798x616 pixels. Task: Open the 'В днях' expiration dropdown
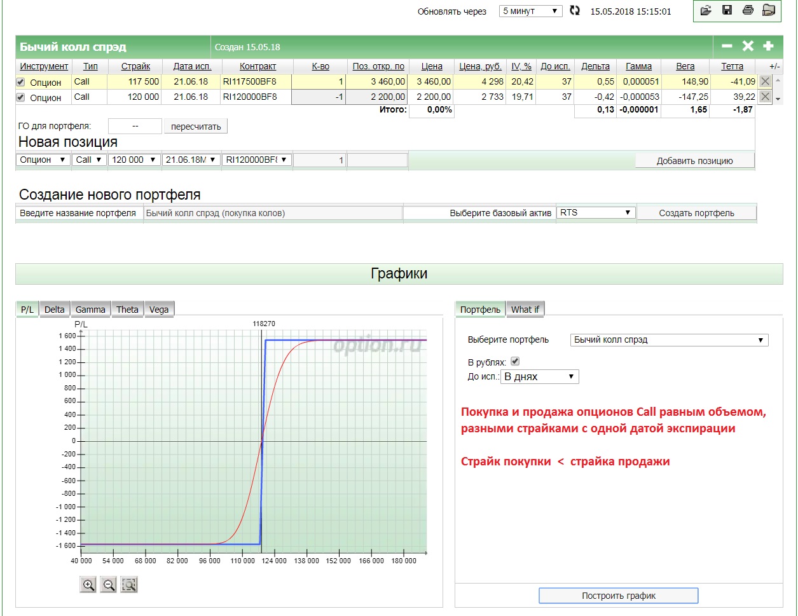pyautogui.click(x=539, y=377)
